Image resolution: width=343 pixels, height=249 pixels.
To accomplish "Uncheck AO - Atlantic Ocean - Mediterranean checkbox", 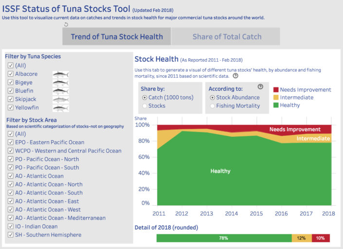I will 11,218.
